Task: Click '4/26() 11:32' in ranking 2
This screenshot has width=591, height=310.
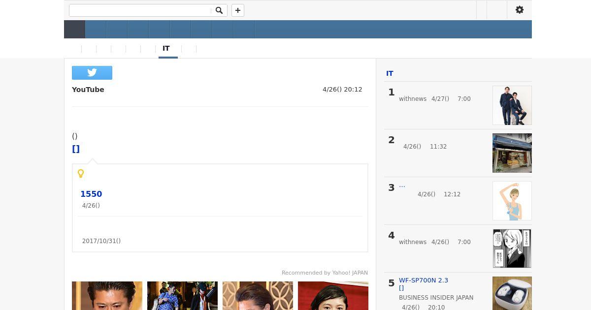Action: click(x=425, y=147)
